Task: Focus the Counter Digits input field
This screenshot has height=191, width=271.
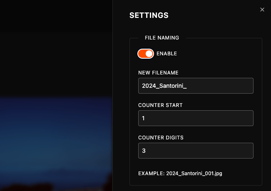Action: 196,151
